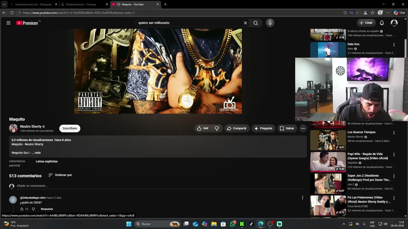408x229 pixels.
Task: Open the Crear menu
Action: [x=366, y=23]
